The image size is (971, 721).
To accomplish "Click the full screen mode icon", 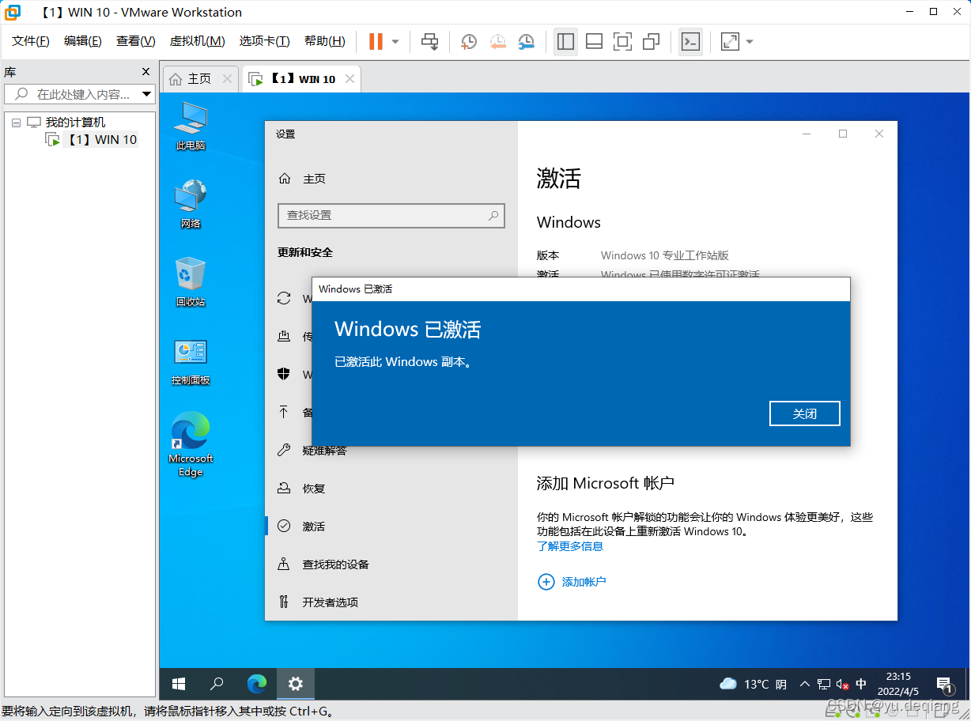I will click(x=622, y=41).
